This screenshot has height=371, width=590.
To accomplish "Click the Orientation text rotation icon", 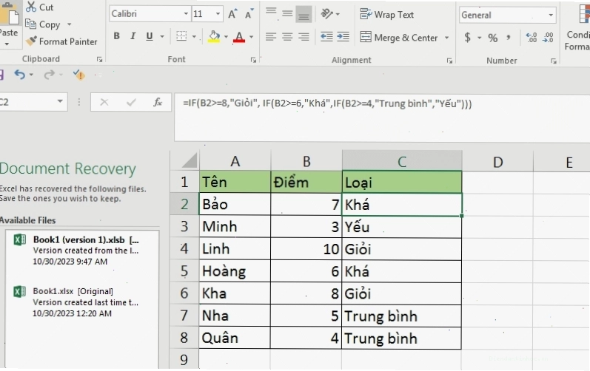I will (326, 14).
